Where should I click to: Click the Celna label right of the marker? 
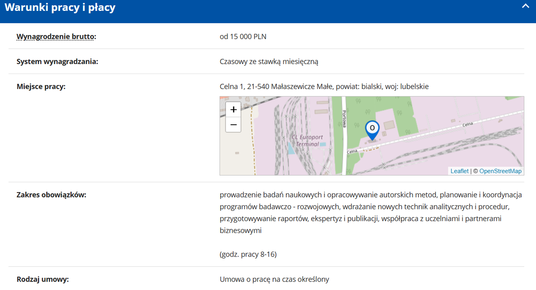tap(468, 124)
